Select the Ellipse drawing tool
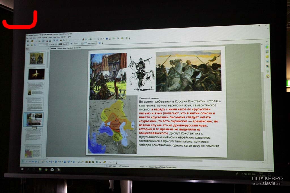This screenshot has height=193, width=290. click(36, 162)
